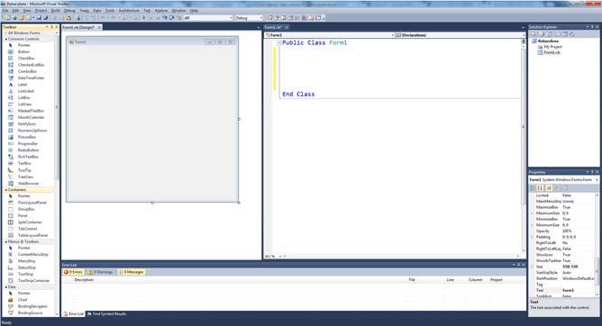The width and height of the screenshot is (602, 326).
Task: Select the Chart control in Toolbox
Action: coord(23,300)
